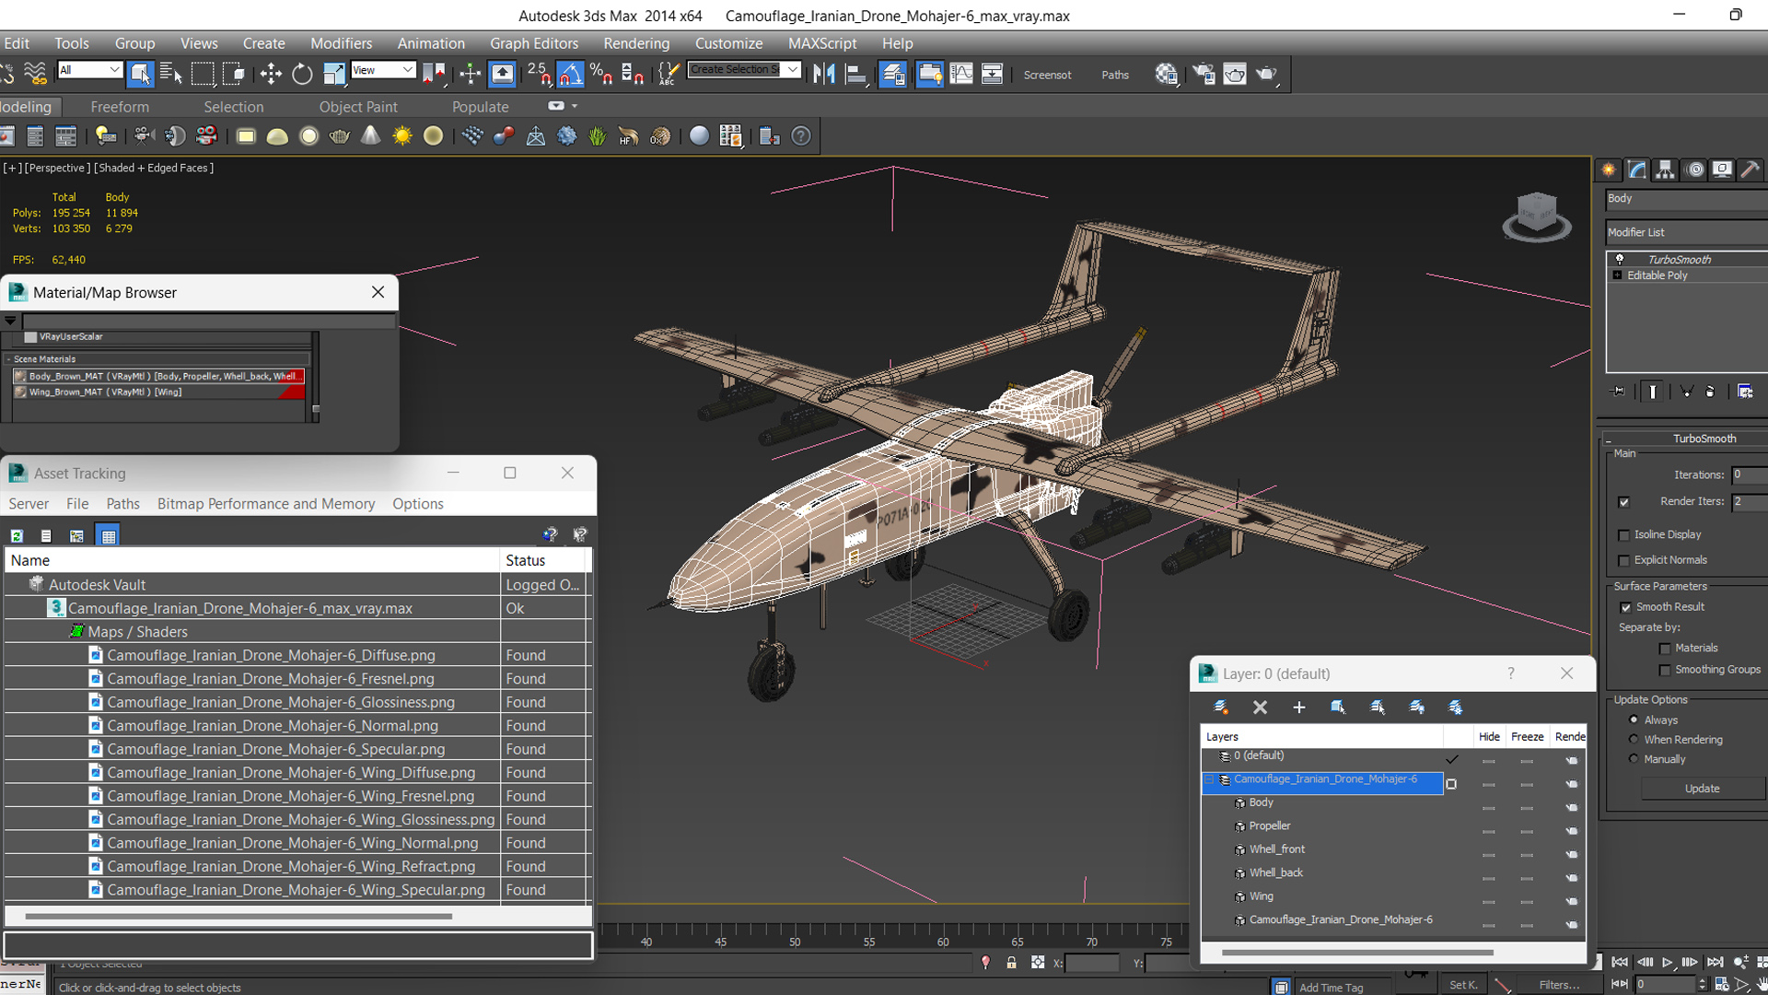Click the TurboSmooth Update button
The image size is (1768, 995).
[1702, 789]
